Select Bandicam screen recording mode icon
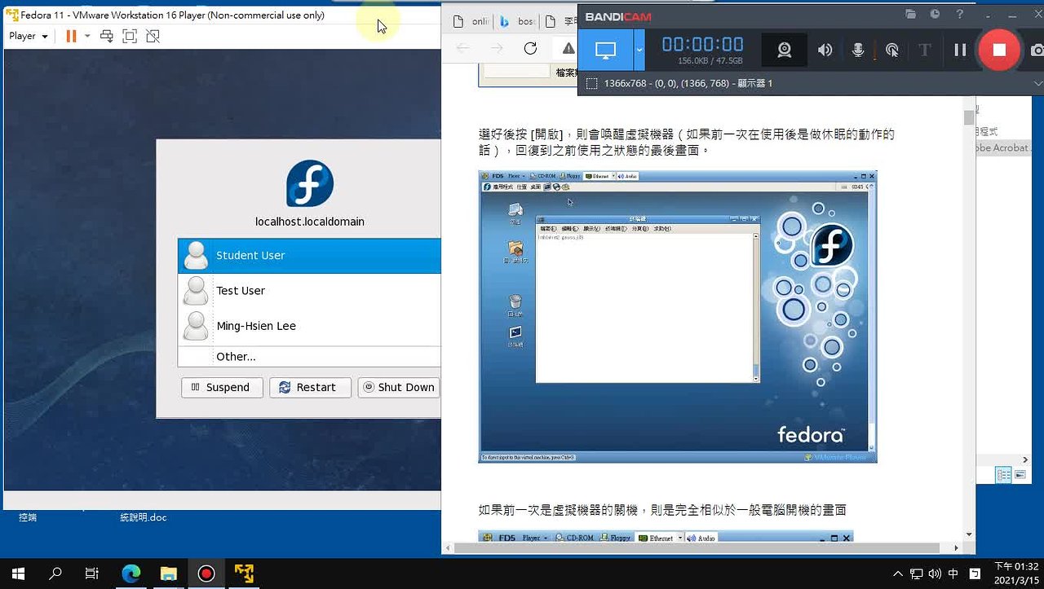Viewport: 1044px width, 589px height. (605, 51)
